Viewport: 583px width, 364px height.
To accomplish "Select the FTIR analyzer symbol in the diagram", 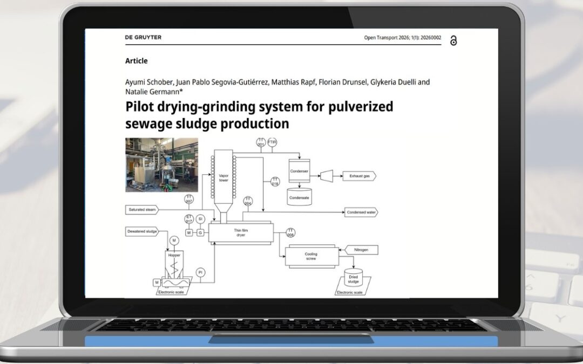I will click(x=272, y=142).
